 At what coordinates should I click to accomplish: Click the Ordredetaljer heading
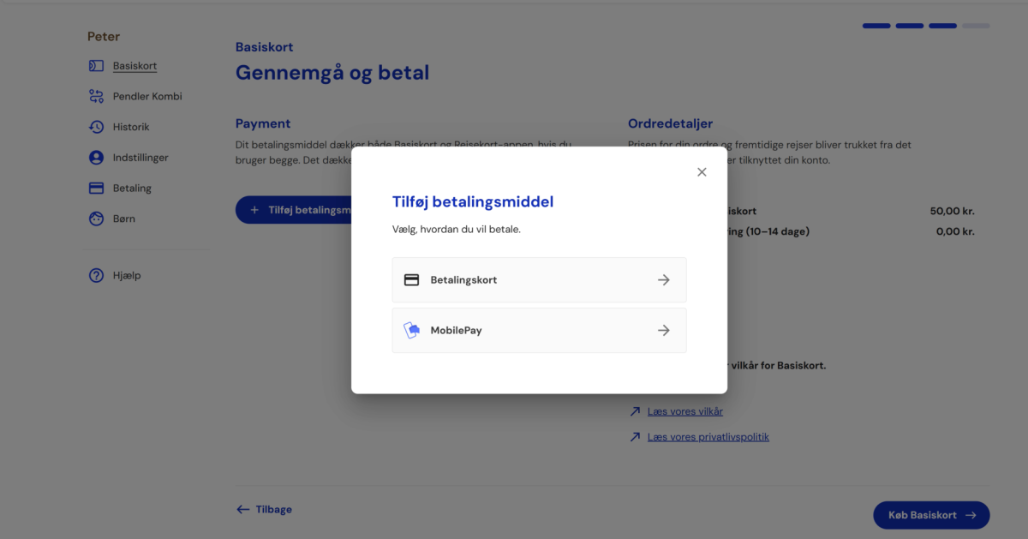pyautogui.click(x=671, y=123)
